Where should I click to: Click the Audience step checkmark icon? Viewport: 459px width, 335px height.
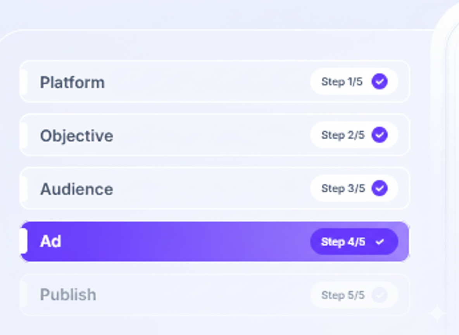(379, 188)
